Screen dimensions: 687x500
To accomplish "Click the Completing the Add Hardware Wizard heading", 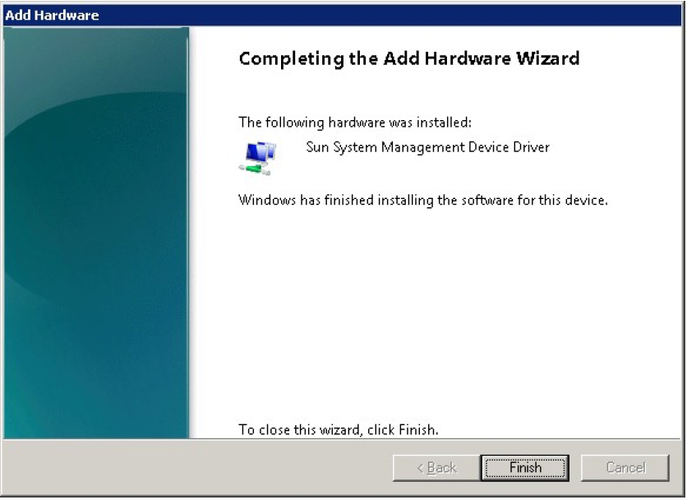I will point(409,58).
